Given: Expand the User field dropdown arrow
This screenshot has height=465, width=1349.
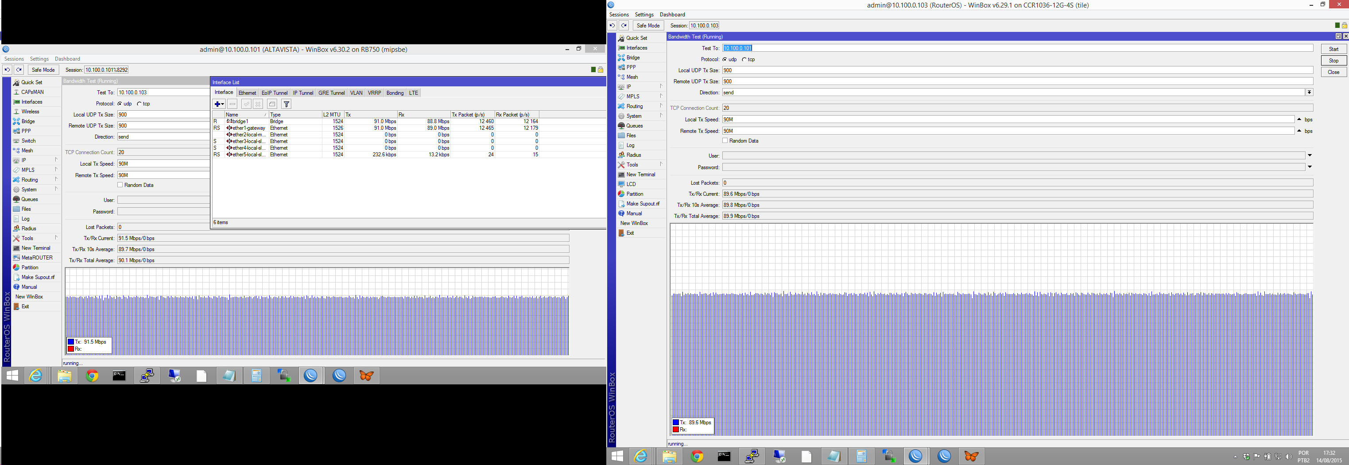Looking at the screenshot, I should (1310, 155).
